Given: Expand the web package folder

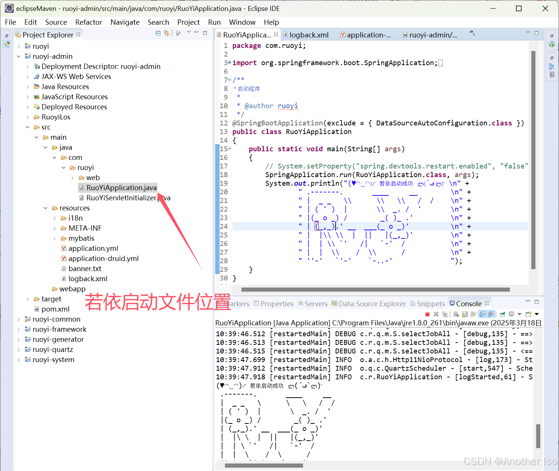Looking at the screenshot, I should (73, 178).
